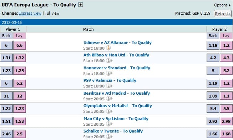Open info icon for Hannover v Standard
Image resolution: width=233 pixels, height=140 pixels.
pos(109,73)
